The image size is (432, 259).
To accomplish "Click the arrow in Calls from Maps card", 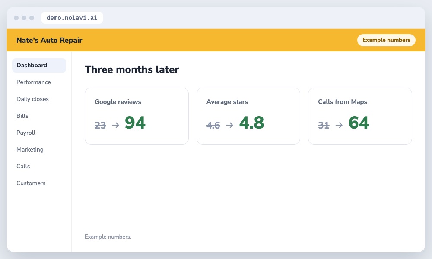I will point(339,125).
